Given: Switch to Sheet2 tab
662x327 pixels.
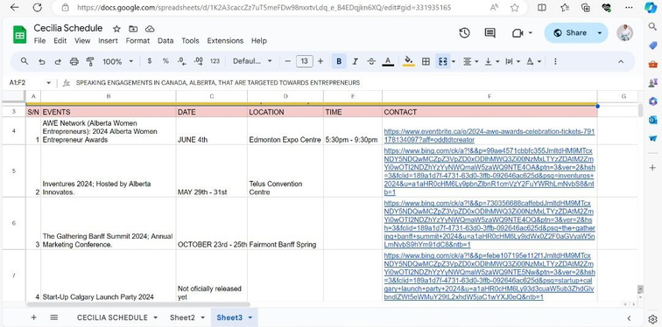Looking at the screenshot, I should (182, 317).
